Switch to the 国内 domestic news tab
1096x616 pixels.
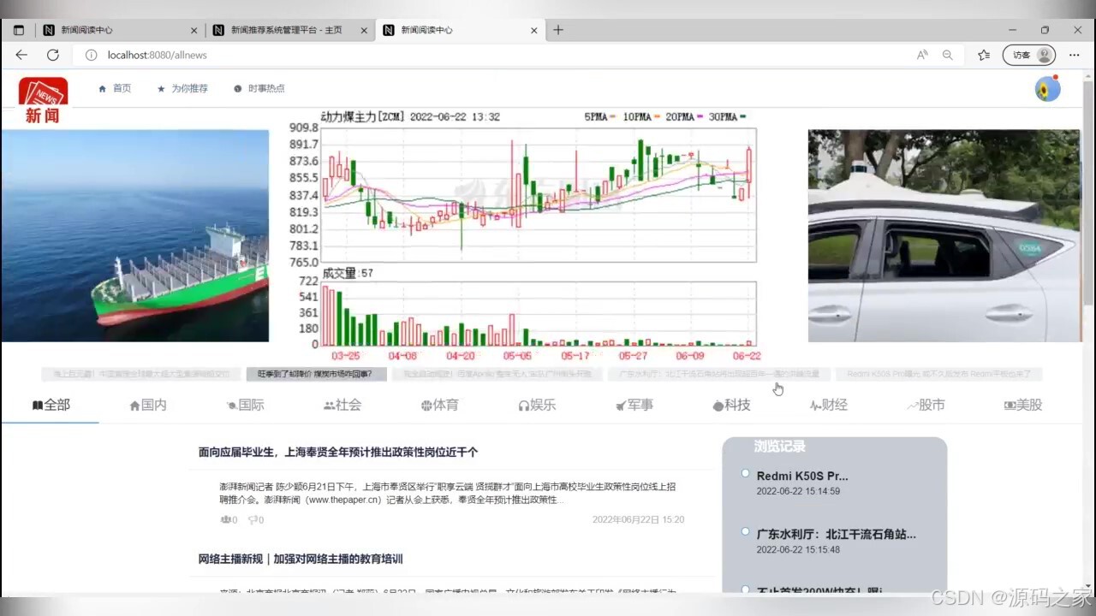pos(147,404)
